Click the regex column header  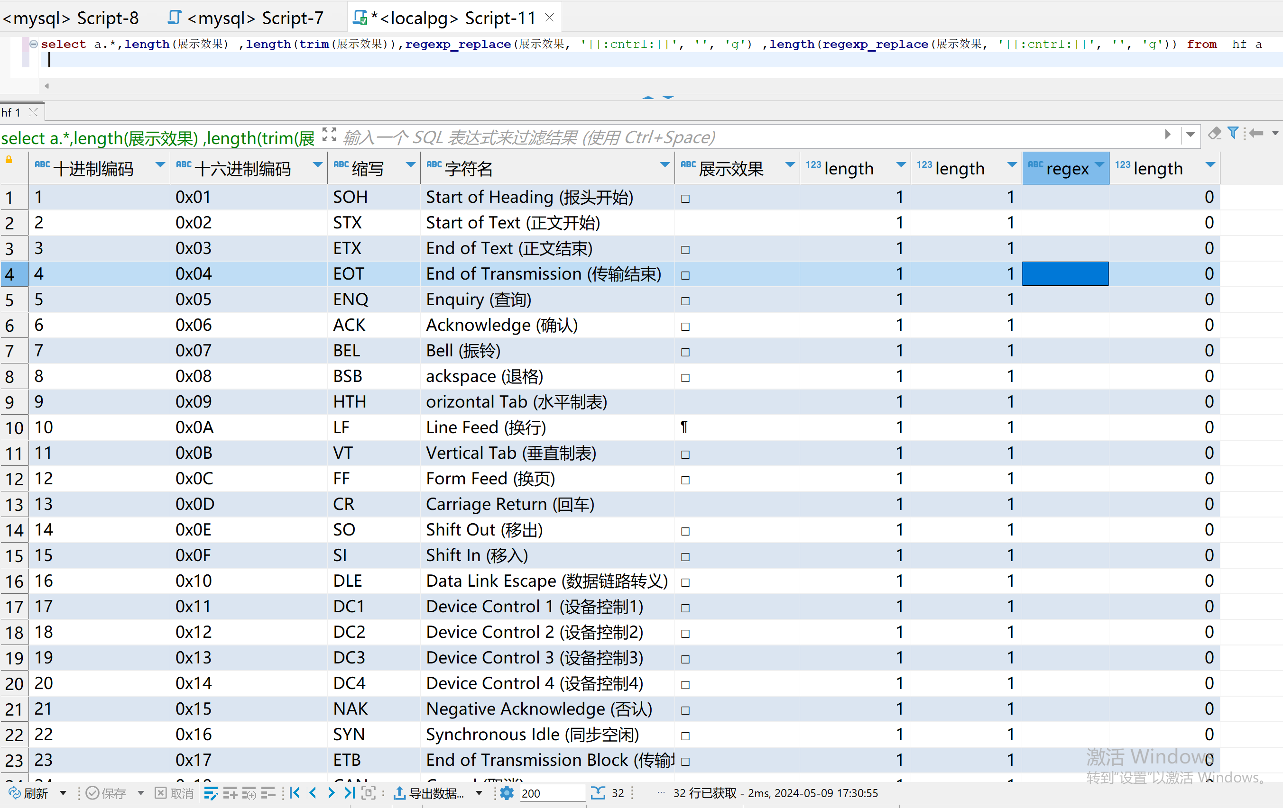tap(1066, 169)
